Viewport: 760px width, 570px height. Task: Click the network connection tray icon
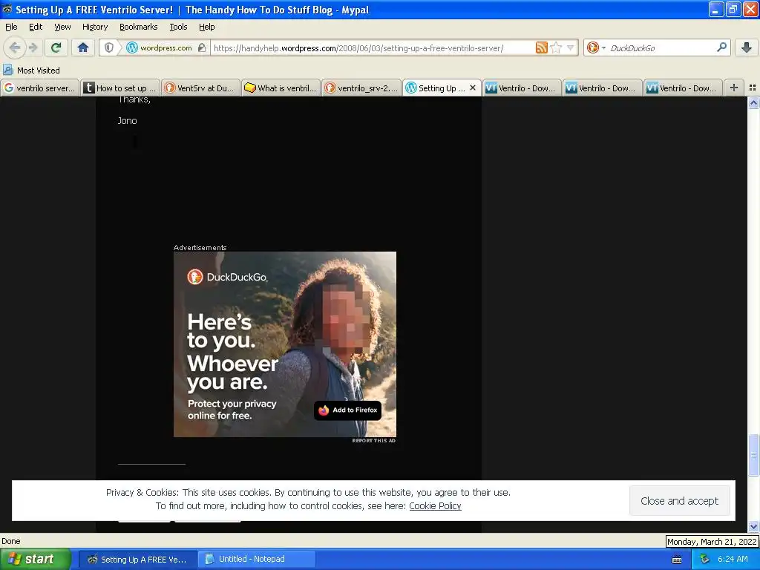[x=705, y=560]
